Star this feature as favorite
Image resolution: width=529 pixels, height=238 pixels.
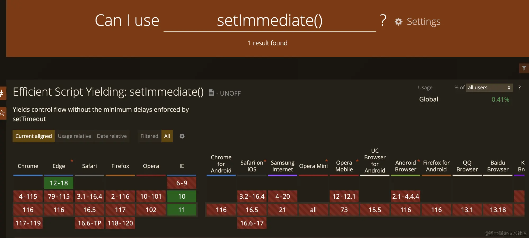(2, 113)
